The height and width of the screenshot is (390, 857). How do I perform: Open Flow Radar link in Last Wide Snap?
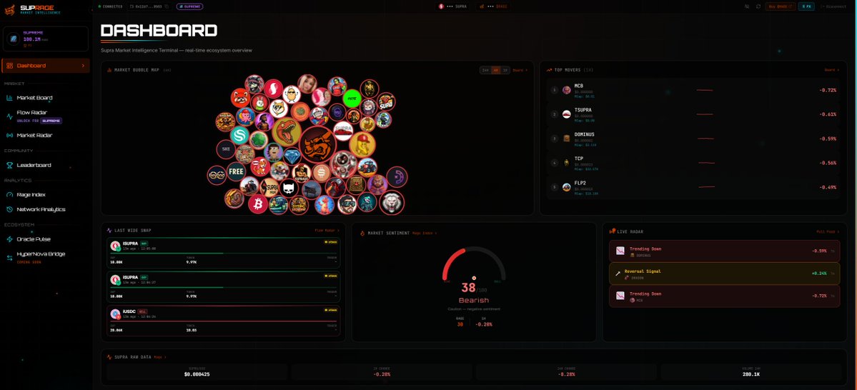tap(327, 231)
